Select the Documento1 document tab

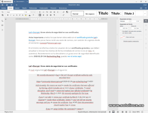[21, 2]
